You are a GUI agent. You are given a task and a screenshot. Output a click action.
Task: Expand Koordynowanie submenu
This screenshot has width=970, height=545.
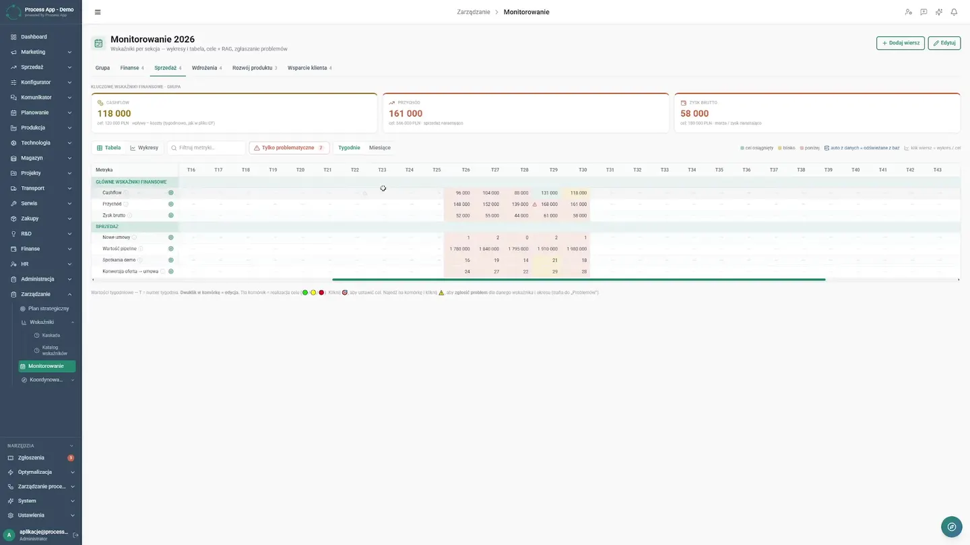tap(47, 379)
